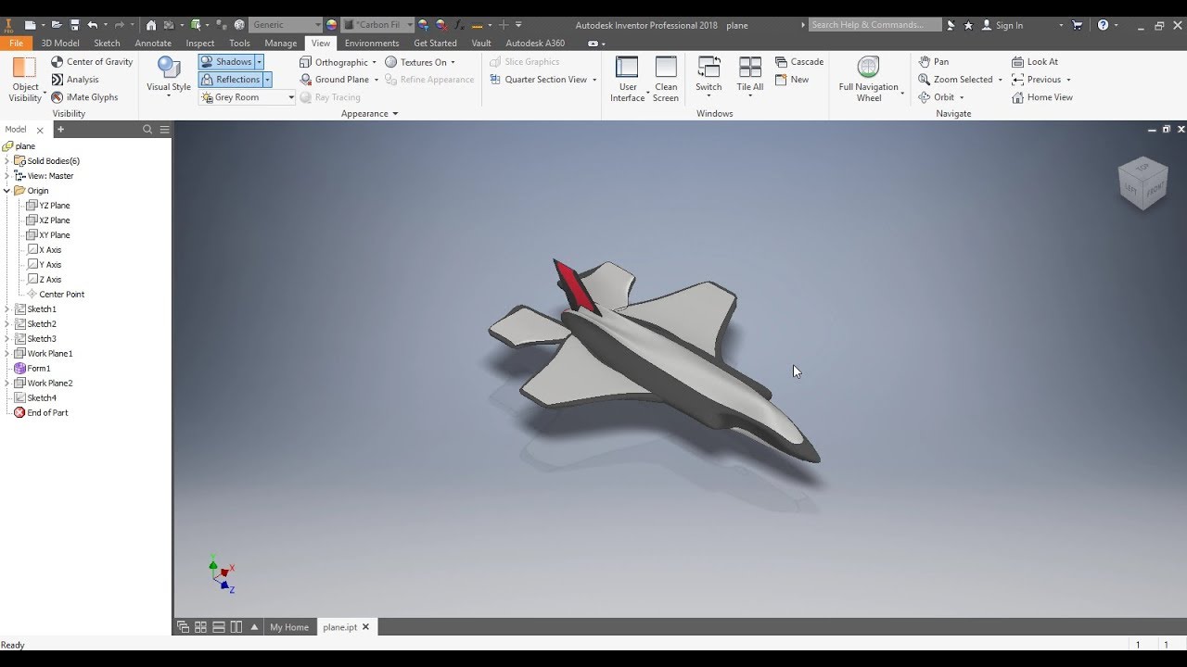Switch to the Sketch ribbon tab
Image resolution: width=1187 pixels, height=667 pixels.
107,44
